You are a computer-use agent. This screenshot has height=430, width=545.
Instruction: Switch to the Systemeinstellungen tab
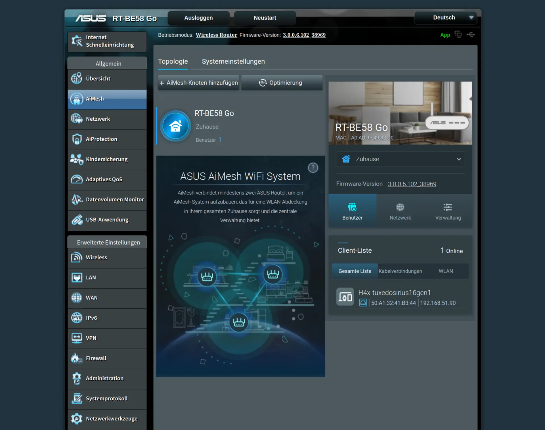pos(233,61)
